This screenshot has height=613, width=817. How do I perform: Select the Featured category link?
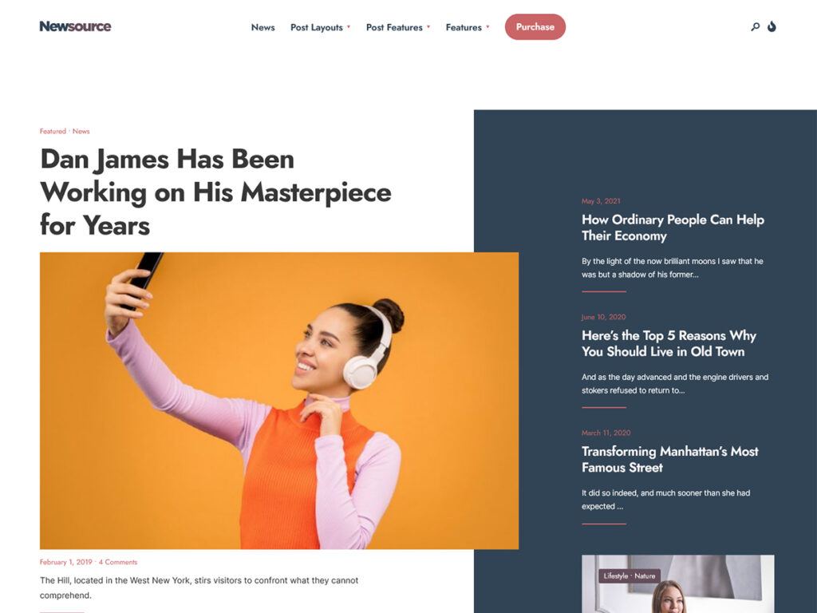coord(53,132)
